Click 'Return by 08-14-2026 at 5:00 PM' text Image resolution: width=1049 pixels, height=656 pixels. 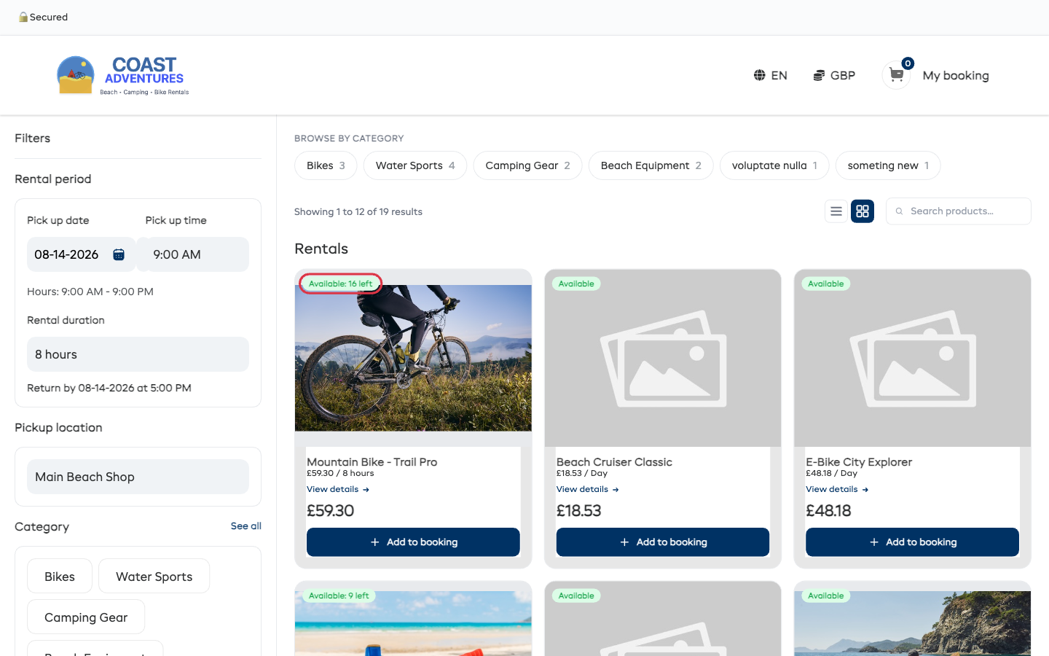click(109, 388)
